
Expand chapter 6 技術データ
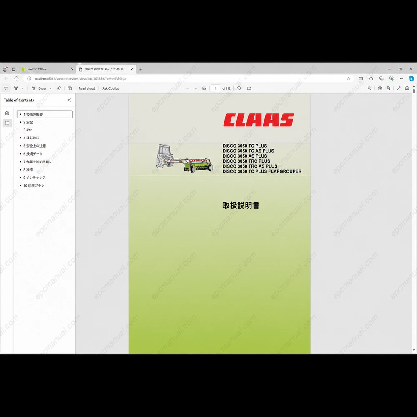pos(20,154)
